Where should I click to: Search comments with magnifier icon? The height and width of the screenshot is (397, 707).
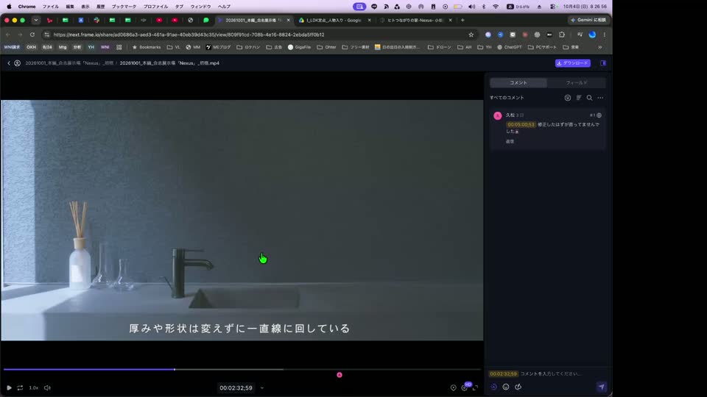(589, 98)
